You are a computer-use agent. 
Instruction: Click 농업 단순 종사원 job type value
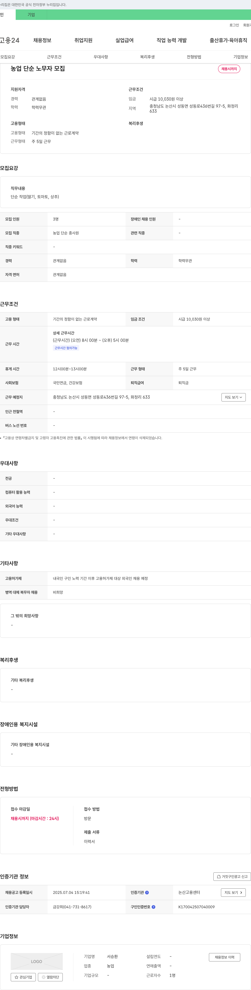tap(66, 233)
